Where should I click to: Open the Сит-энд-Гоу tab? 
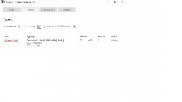point(48,10)
